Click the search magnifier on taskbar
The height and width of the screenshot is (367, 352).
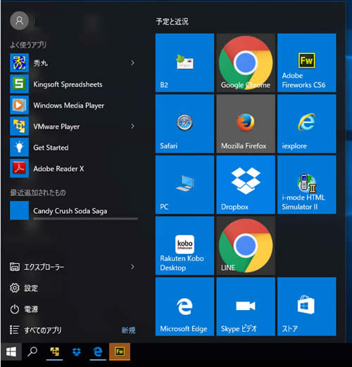point(32,352)
